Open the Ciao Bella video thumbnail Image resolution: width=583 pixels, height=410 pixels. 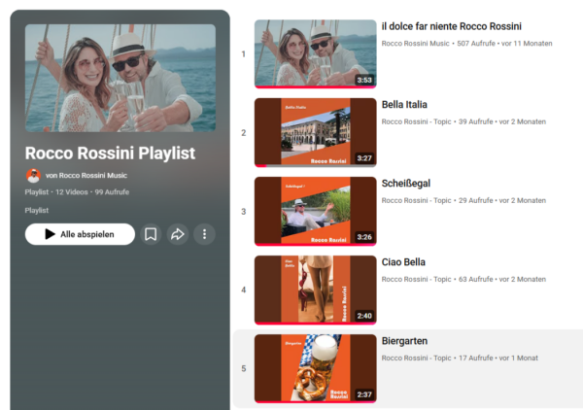tap(315, 290)
